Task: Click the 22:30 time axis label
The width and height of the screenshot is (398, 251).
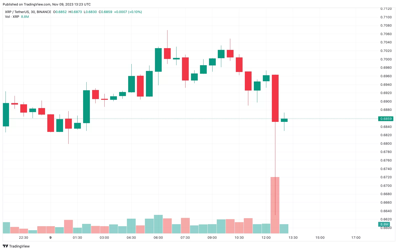Action: point(24,238)
